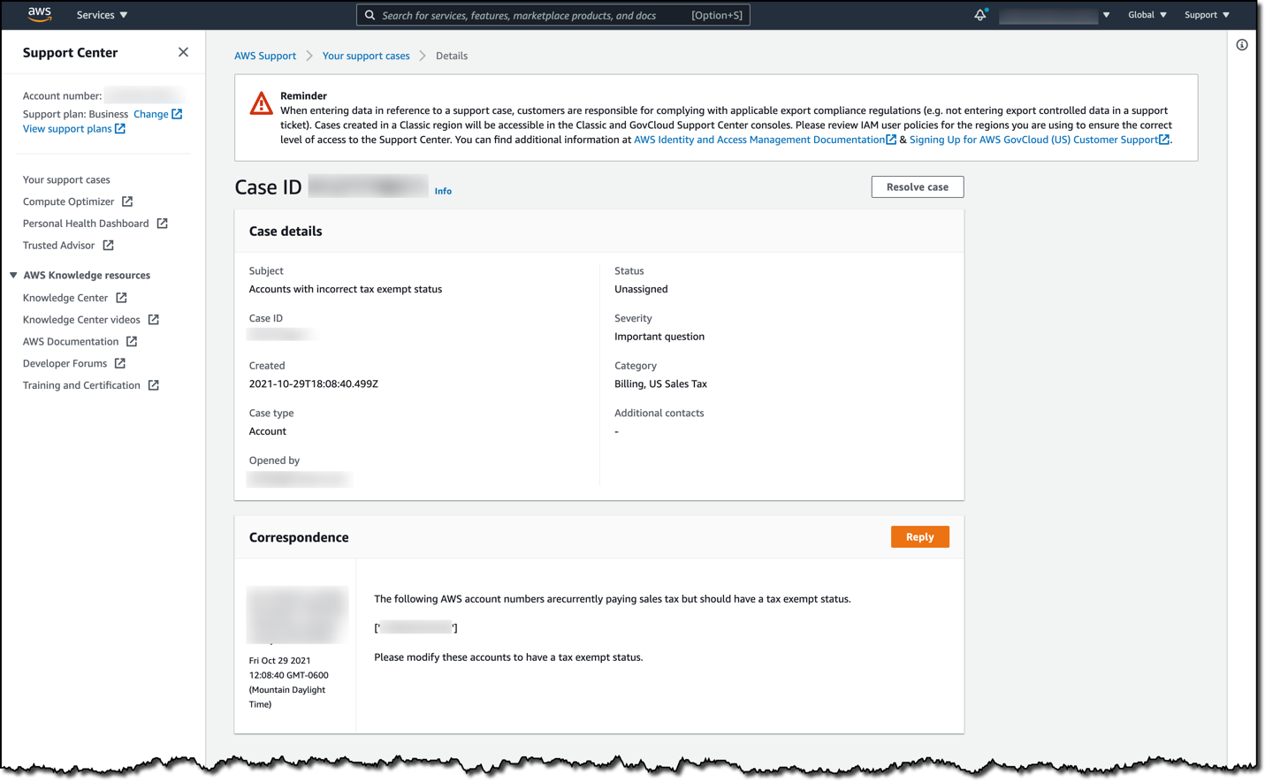
Task: Click external link icon beside Trusted Advisor
Action: click(108, 246)
